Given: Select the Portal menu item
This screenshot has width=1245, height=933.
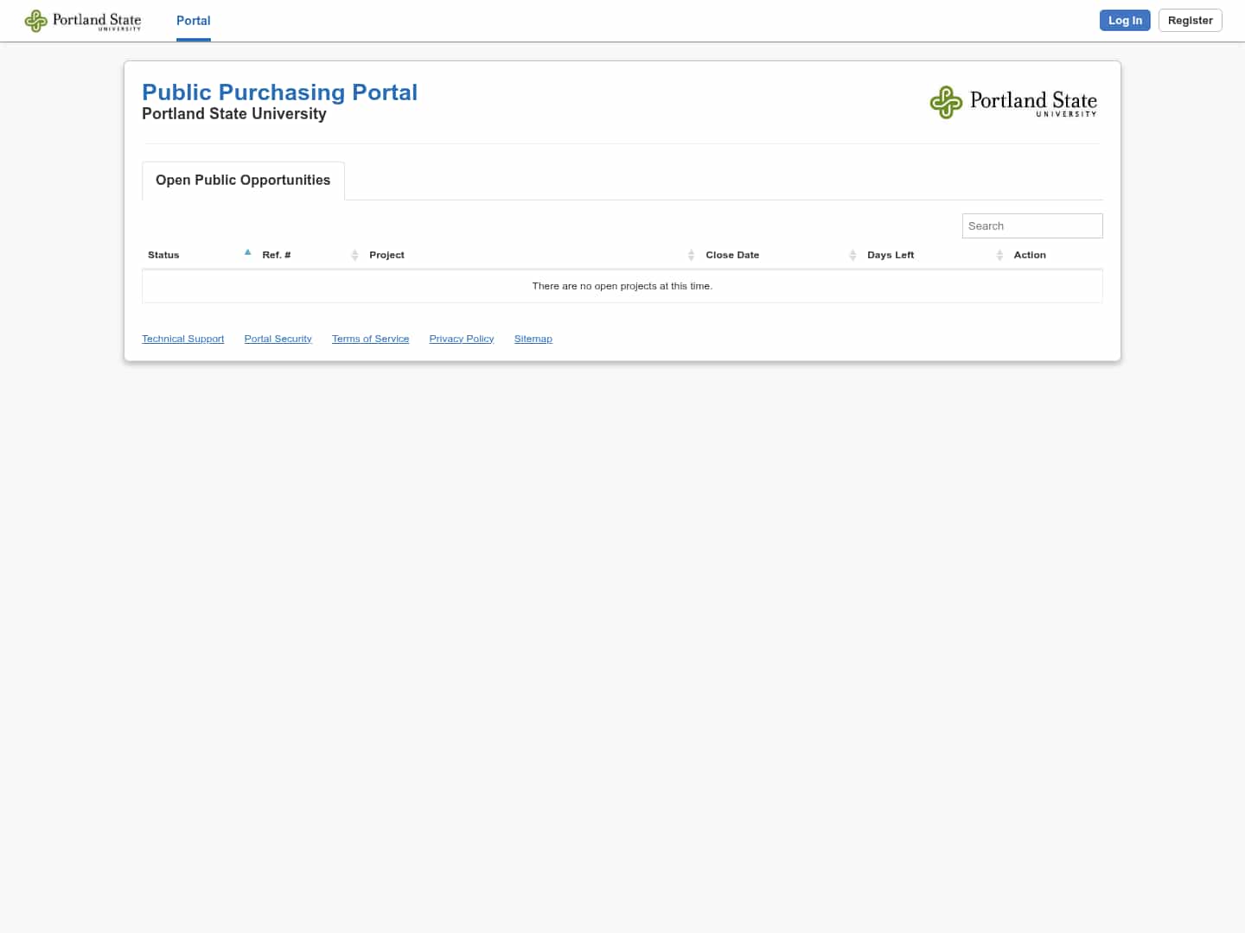Looking at the screenshot, I should pyautogui.click(x=193, y=21).
